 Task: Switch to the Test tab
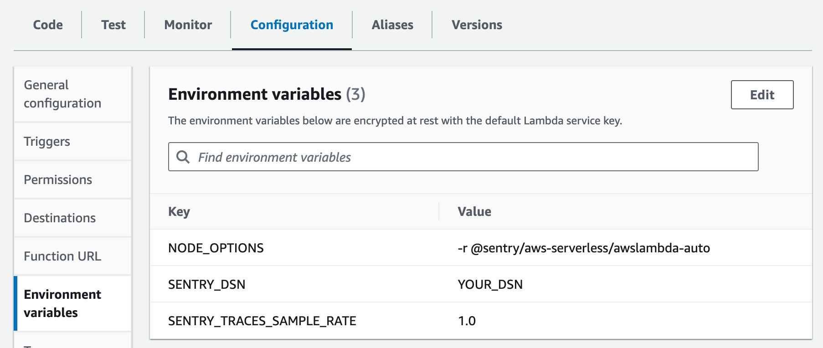(x=113, y=25)
